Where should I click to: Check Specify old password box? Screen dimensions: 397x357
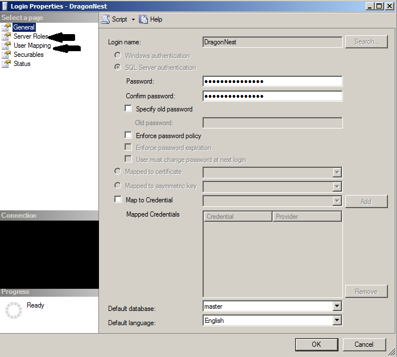coord(129,109)
